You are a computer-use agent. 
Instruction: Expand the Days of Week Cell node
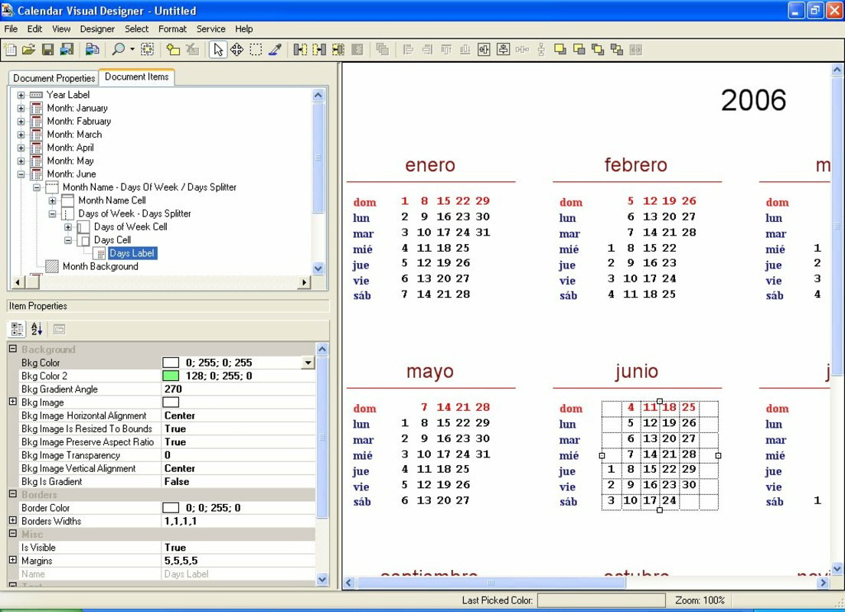pos(68,226)
